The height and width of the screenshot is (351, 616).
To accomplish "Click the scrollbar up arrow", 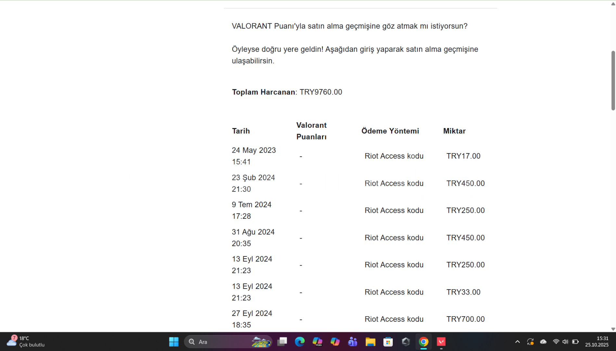I will click(613, 4).
